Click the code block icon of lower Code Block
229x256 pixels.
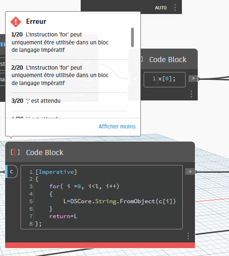pos(15,152)
